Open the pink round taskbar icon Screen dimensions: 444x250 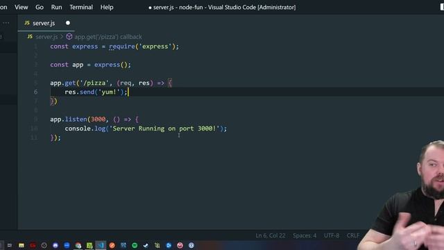[180, 245]
